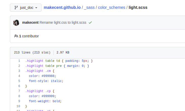The height and width of the screenshot is (111, 185).
Task: Select line number 7
Action: (19, 91)
